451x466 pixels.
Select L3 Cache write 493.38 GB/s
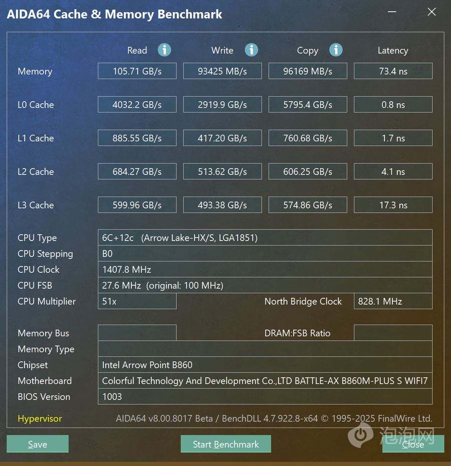click(222, 205)
